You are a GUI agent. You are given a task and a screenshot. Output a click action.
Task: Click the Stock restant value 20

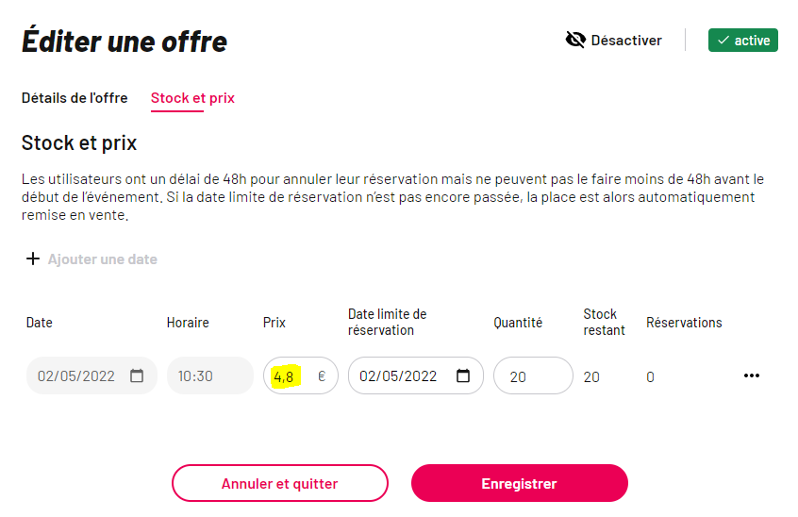pos(591,377)
